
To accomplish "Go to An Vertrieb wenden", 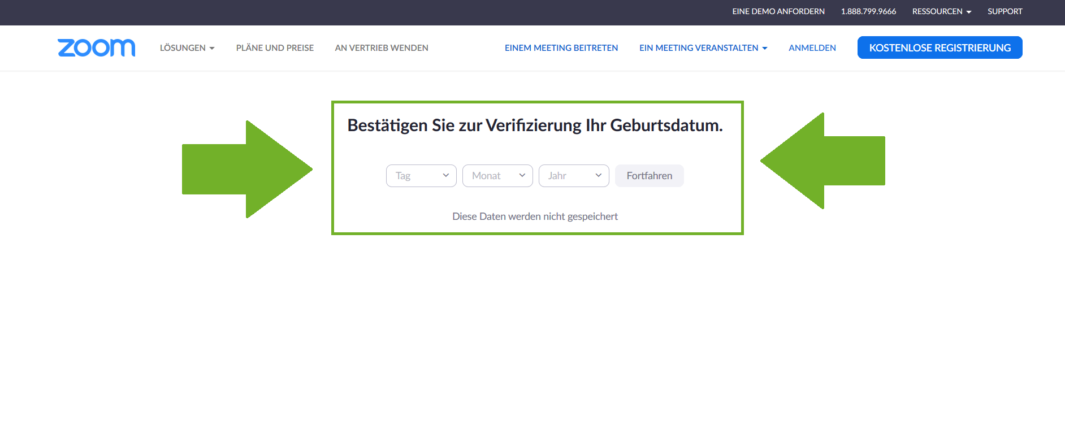I will tap(382, 48).
